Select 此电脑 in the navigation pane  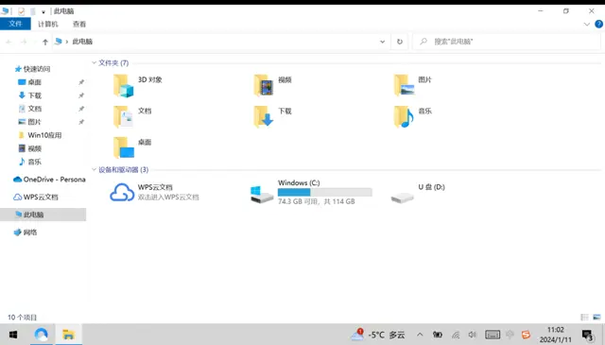point(43,215)
